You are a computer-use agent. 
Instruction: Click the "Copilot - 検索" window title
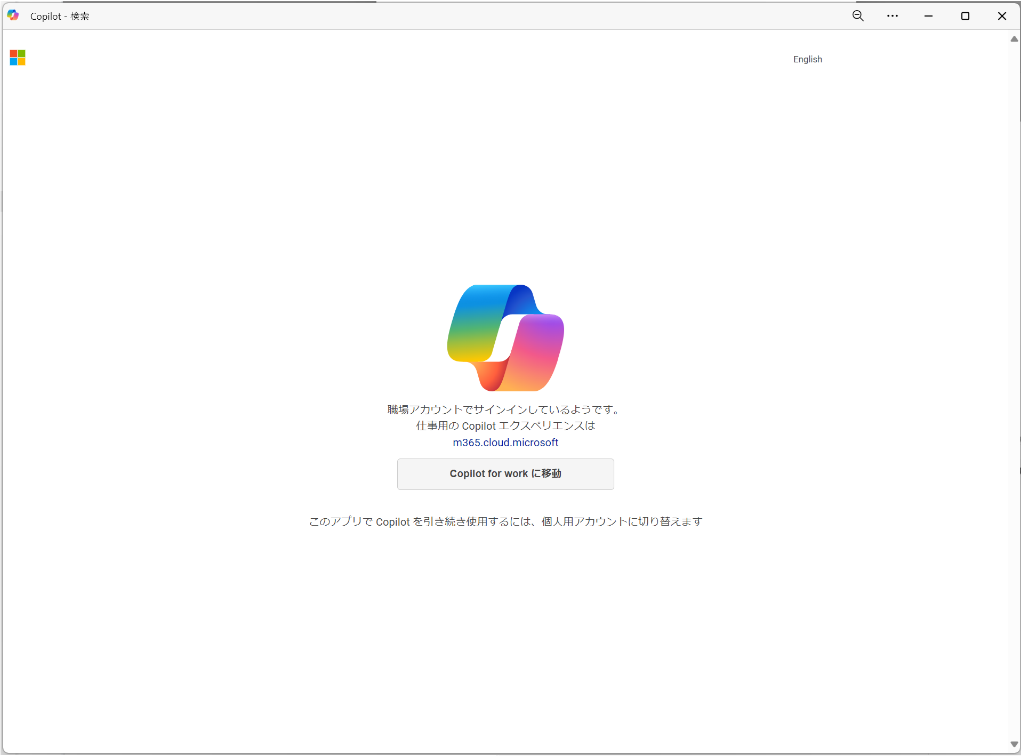[x=60, y=16]
